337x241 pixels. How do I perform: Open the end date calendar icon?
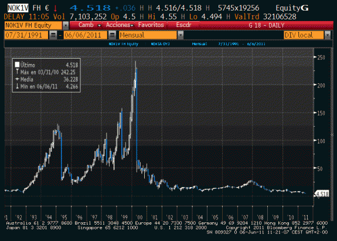(112, 35)
